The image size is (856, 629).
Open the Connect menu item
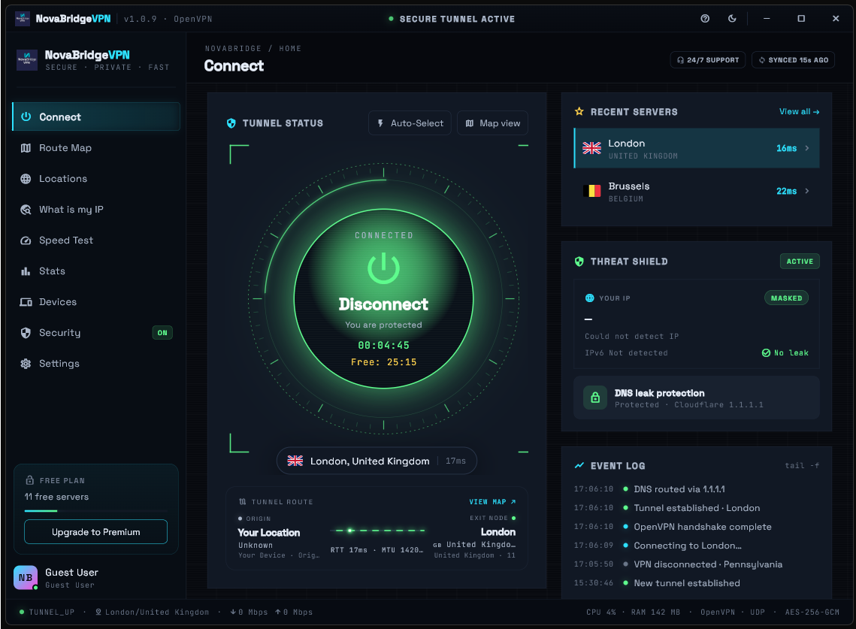96,116
